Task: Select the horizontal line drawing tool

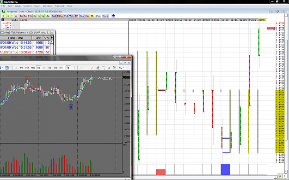Action: [86, 68]
